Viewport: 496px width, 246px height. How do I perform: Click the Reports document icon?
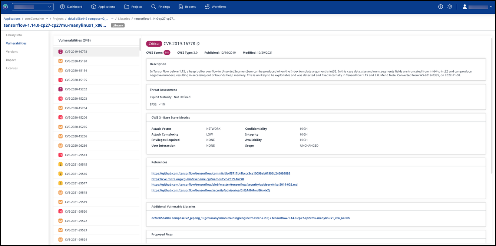click(181, 7)
